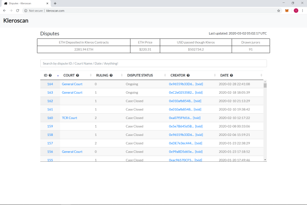
Task: Bookmark this page with the star icon
Action: [279, 11]
